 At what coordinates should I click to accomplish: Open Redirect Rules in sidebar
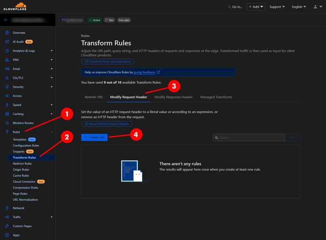22,164
